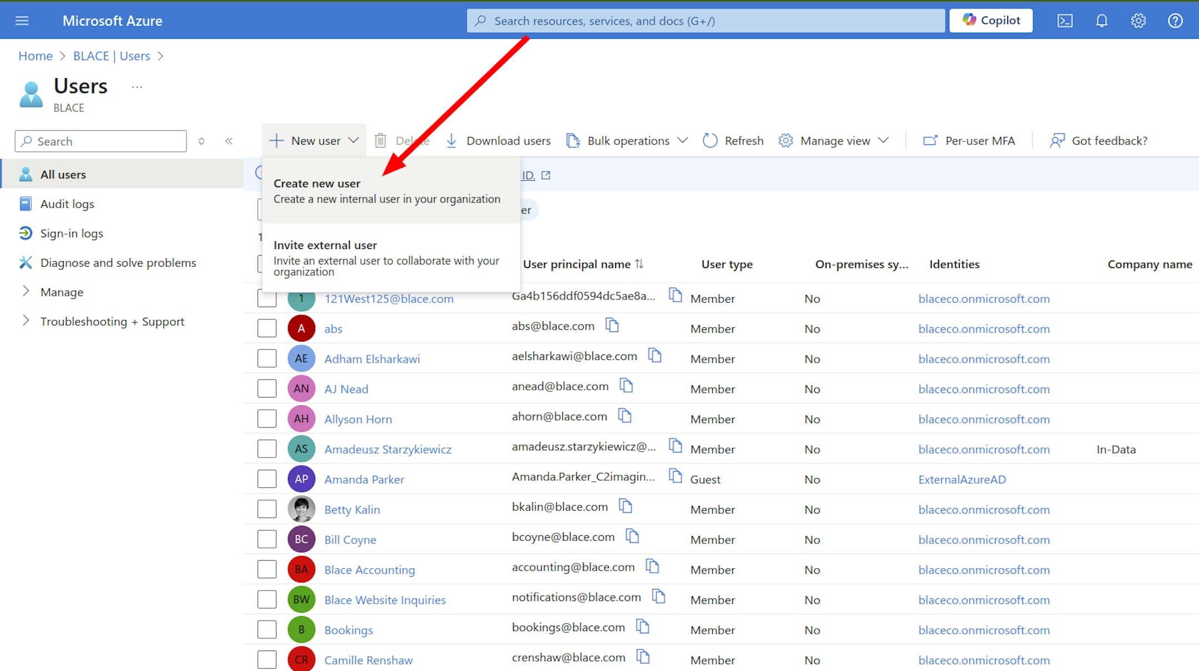Check the box for Adham Elsharkawi
Image resolution: width=1199 pixels, height=671 pixels.
[267, 358]
